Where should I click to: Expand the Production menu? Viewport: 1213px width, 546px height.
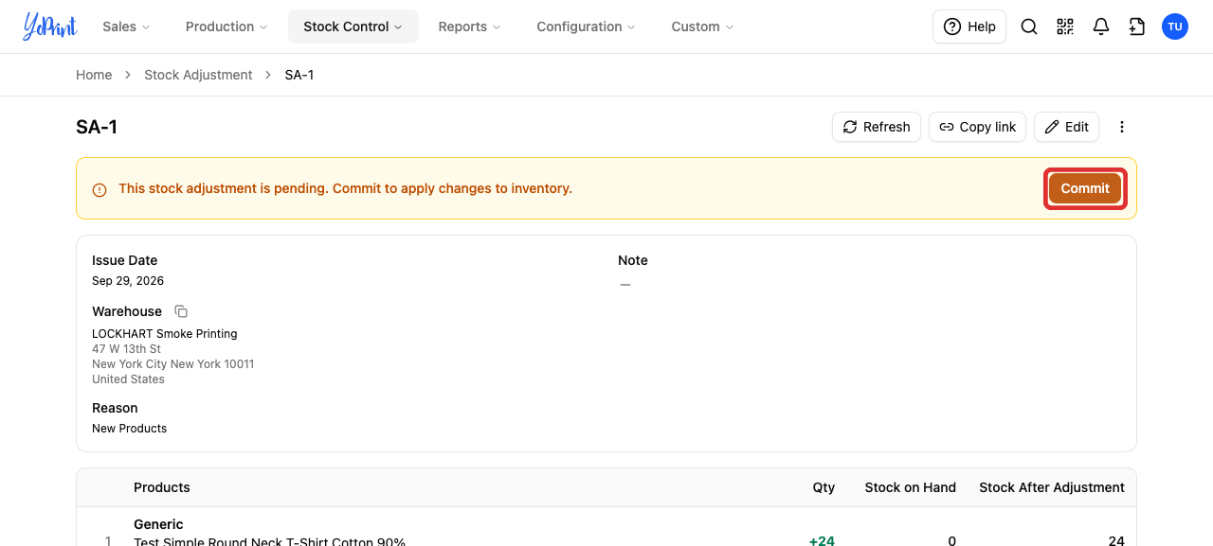(226, 26)
